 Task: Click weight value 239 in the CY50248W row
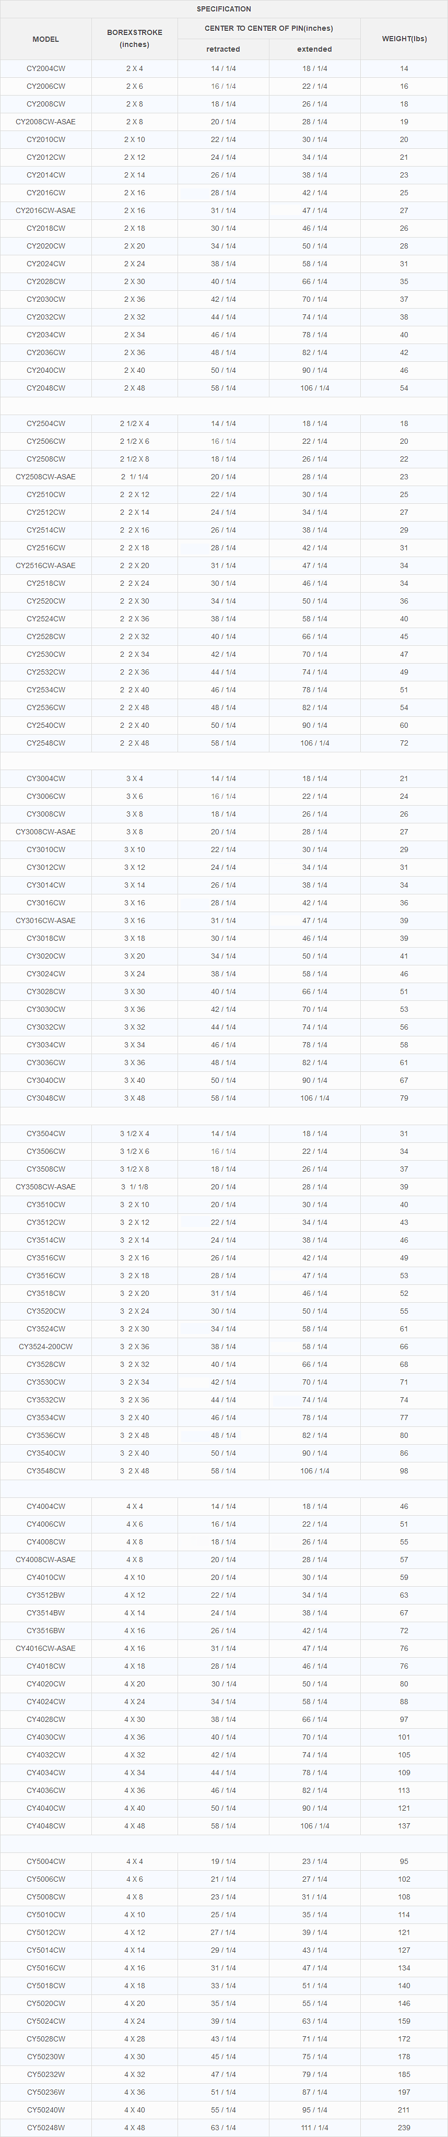click(x=404, y=2128)
